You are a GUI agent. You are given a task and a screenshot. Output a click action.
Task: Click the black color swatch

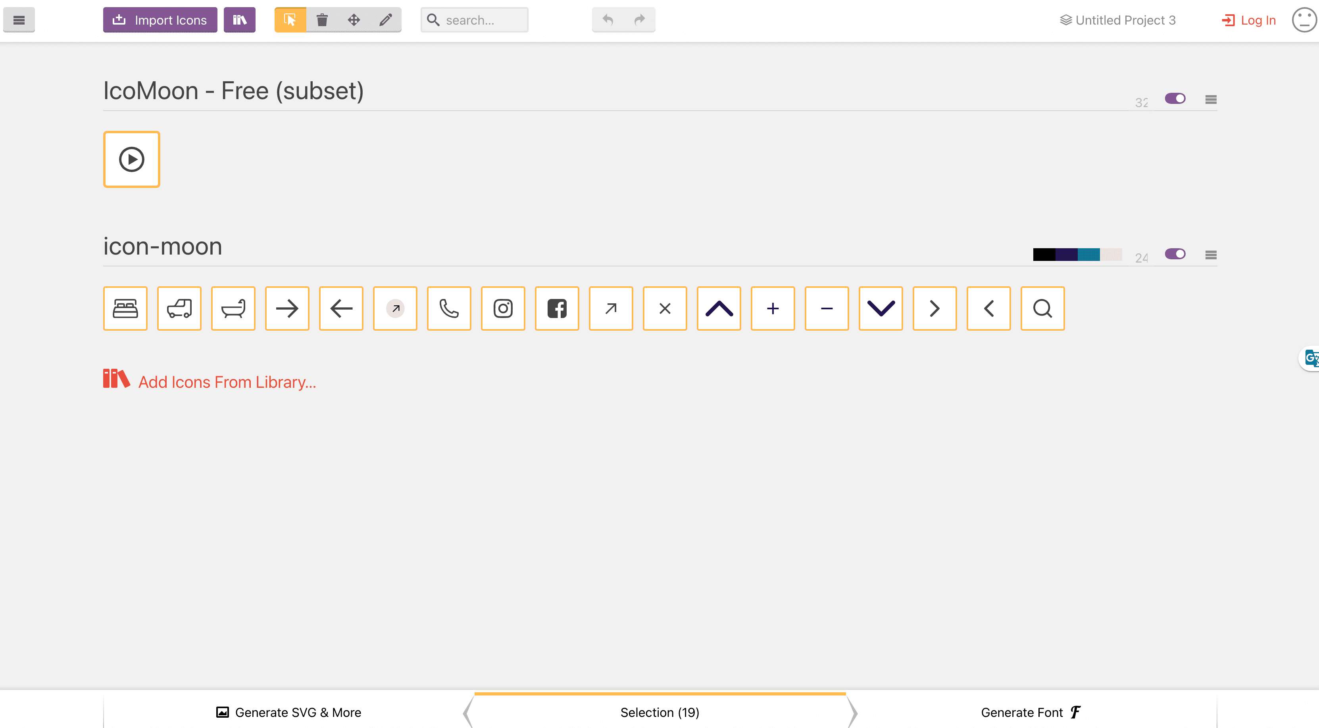[1044, 254]
